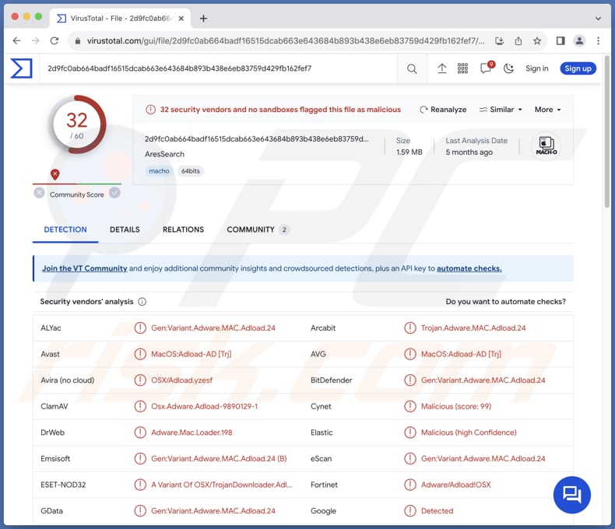This screenshot has height=529, width=615.
Task: Click the 1.59 MB size value
Action: 409,152
